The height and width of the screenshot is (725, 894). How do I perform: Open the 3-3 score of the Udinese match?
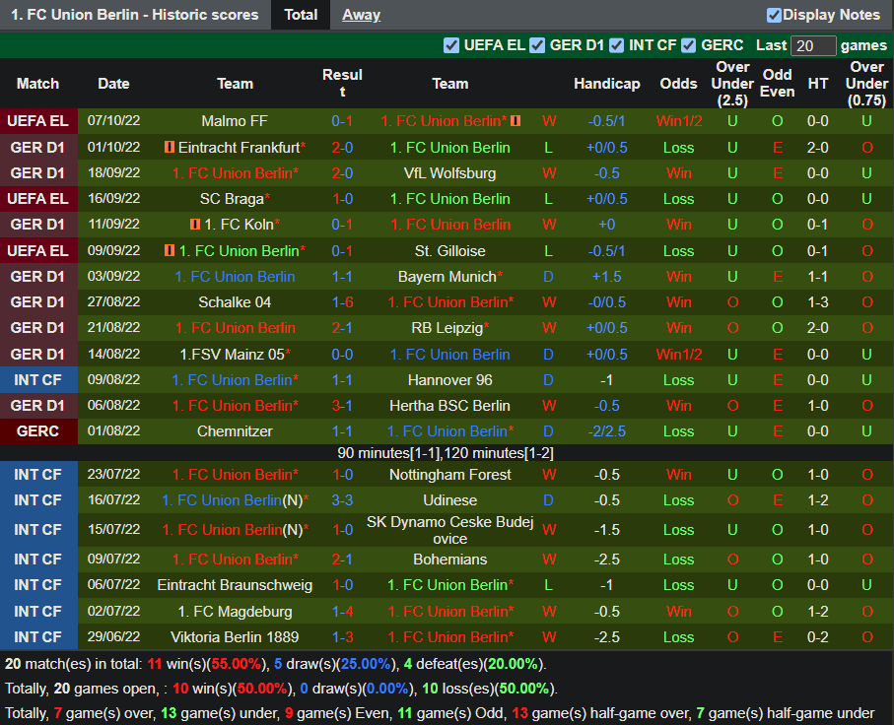(x=342, y=500)
